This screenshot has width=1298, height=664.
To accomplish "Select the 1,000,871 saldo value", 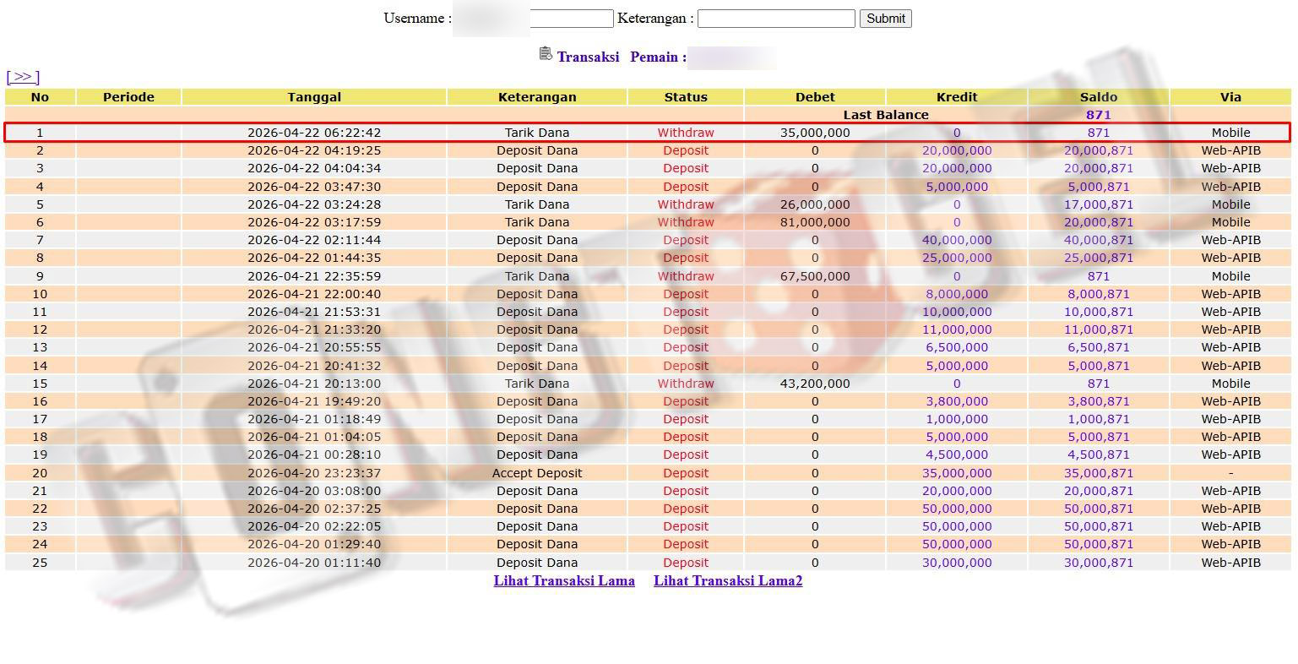I will point(1099,419).
